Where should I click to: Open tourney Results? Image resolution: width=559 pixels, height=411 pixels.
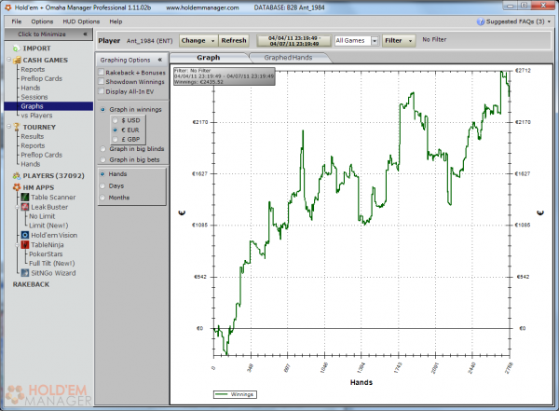point(32,136)
